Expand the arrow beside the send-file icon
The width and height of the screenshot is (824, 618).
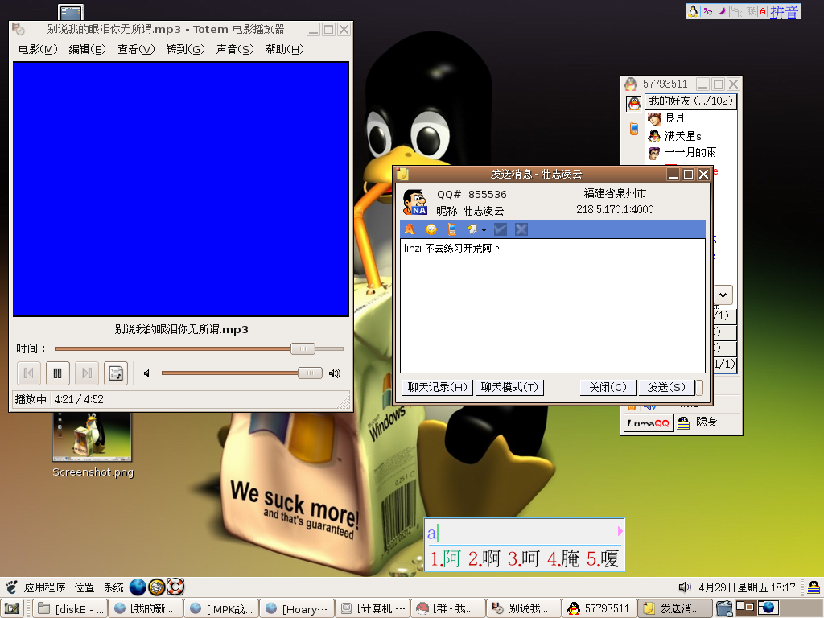(484, 229)
